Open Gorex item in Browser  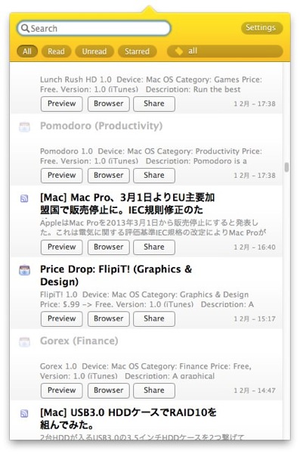coord(109,390)
